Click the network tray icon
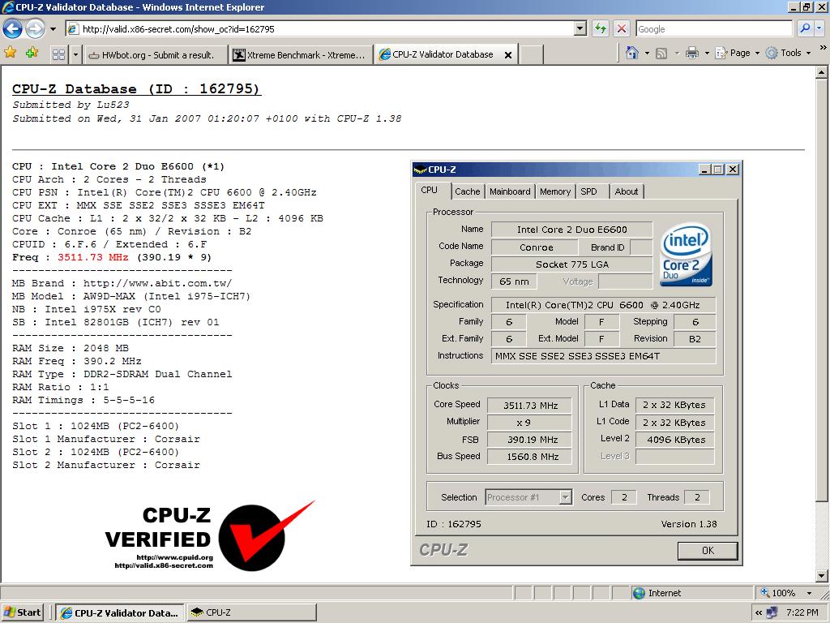Viewport: 830px width, 623px height. tap(772, 612)
